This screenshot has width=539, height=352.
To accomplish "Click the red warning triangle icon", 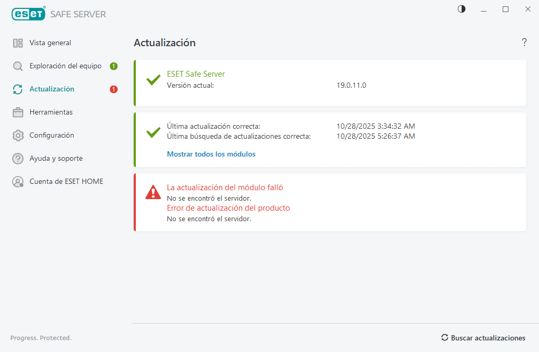I will click(153, 192).
